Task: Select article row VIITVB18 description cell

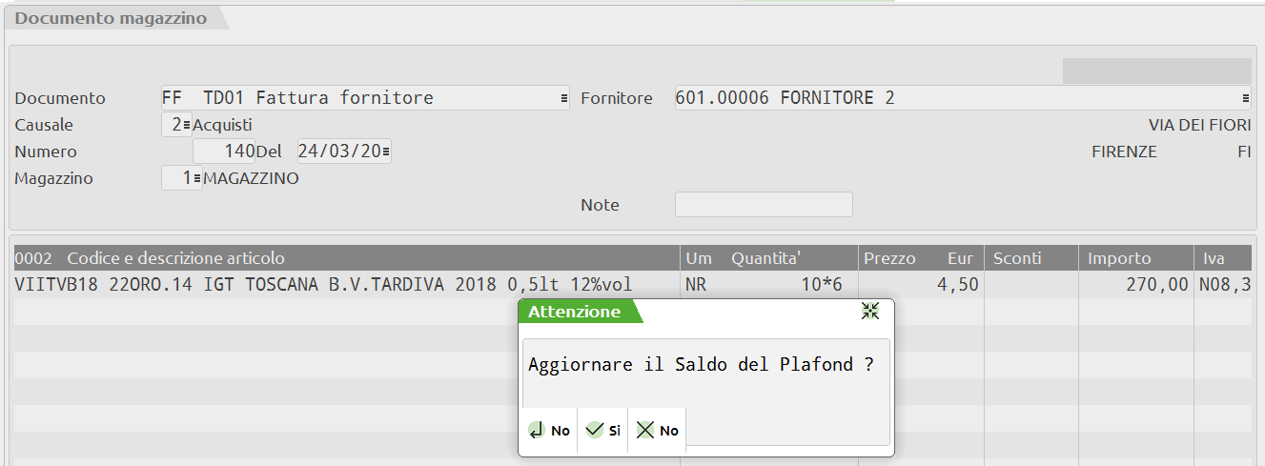Action: pyautogui.click(x=324, y=285)
